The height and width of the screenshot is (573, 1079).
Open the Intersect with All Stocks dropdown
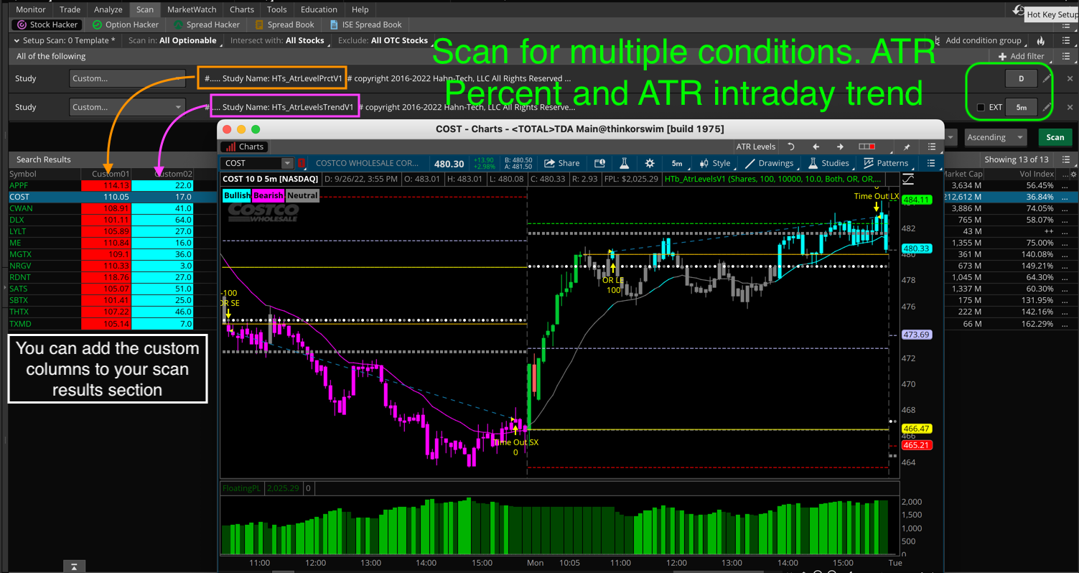281,41
